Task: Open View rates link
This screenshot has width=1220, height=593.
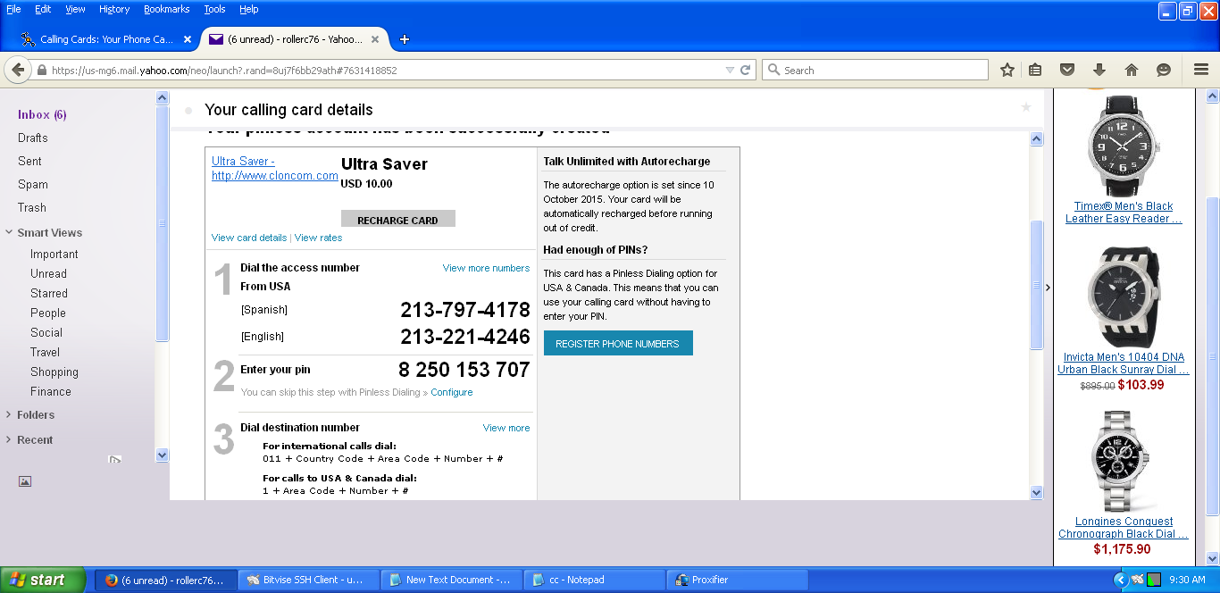Action: [x=318, y=238]
